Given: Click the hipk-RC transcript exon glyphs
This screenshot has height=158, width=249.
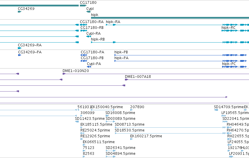Looking at the screenshot, I should click(235, 31).
